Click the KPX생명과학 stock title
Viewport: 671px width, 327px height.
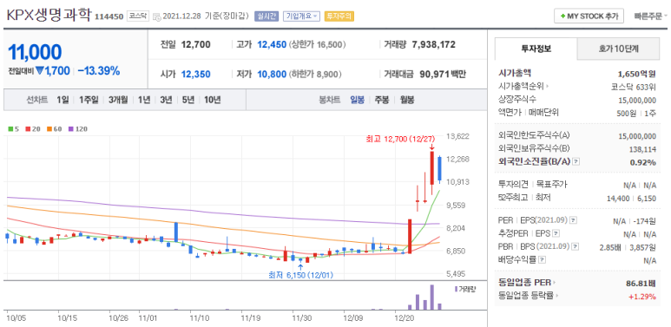pos(49,16)
